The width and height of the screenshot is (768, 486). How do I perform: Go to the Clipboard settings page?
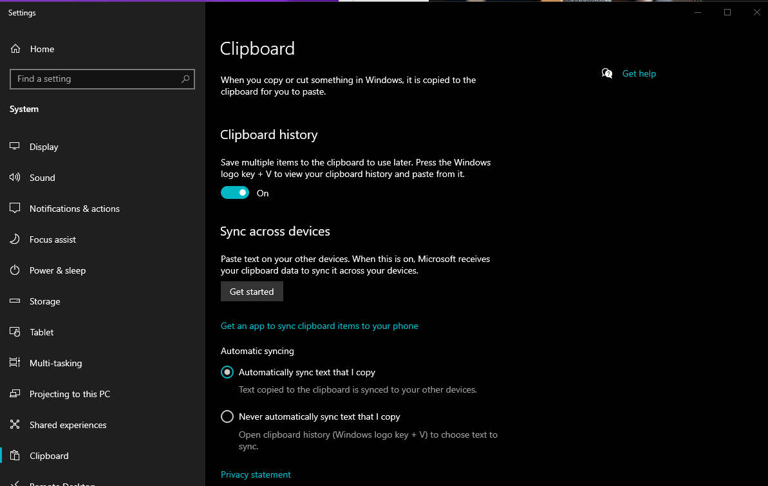pos(49,456)
